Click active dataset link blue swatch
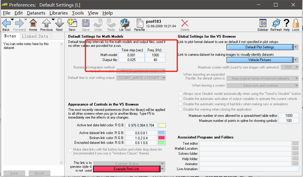The image size is (303, 177). [x=162, y=133]
